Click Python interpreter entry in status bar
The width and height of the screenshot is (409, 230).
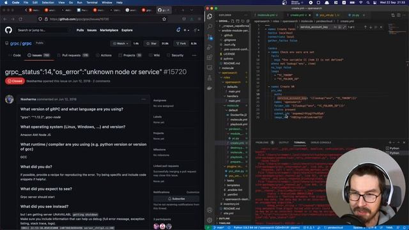click(x=266, y=227)
